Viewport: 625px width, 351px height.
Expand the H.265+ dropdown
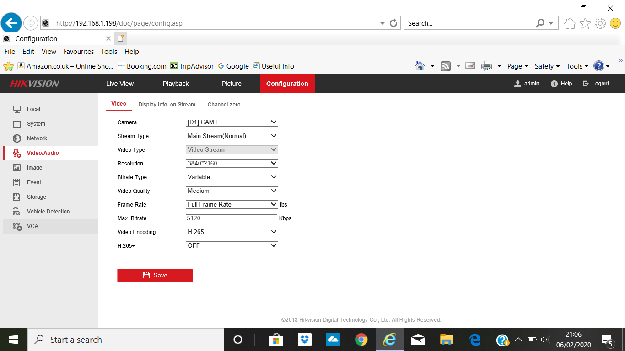(232, 245)
